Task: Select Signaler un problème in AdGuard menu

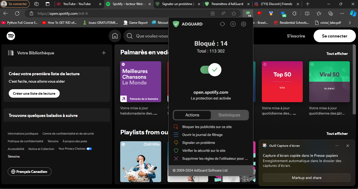Action: point(198,143)
